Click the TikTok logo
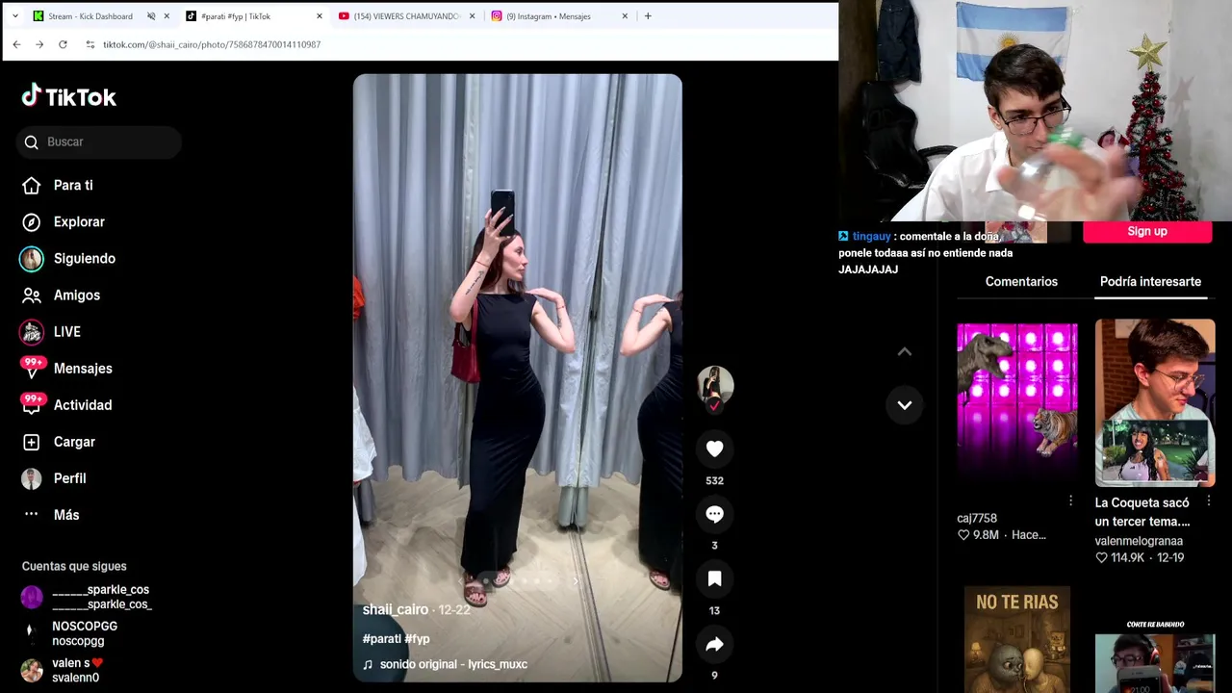The height and width of the screenshot is (693, 1232). click(68, 96)
